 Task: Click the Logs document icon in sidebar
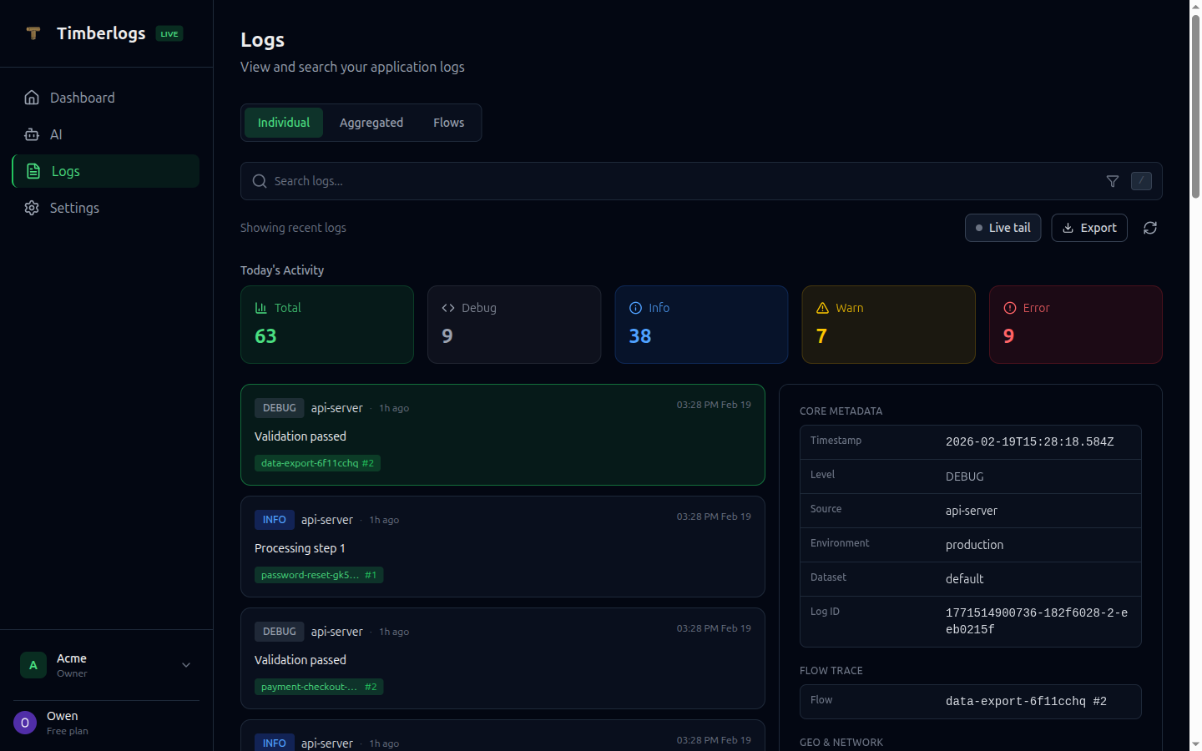click(x=32, y=170)
